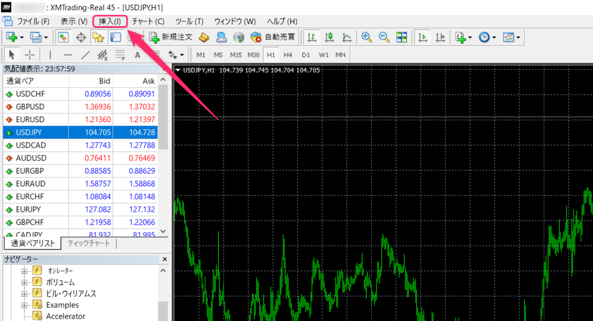This screenshot has width=593, height=321.
Task: Select the Accelerator indicator item
Action: pos(65,316)
